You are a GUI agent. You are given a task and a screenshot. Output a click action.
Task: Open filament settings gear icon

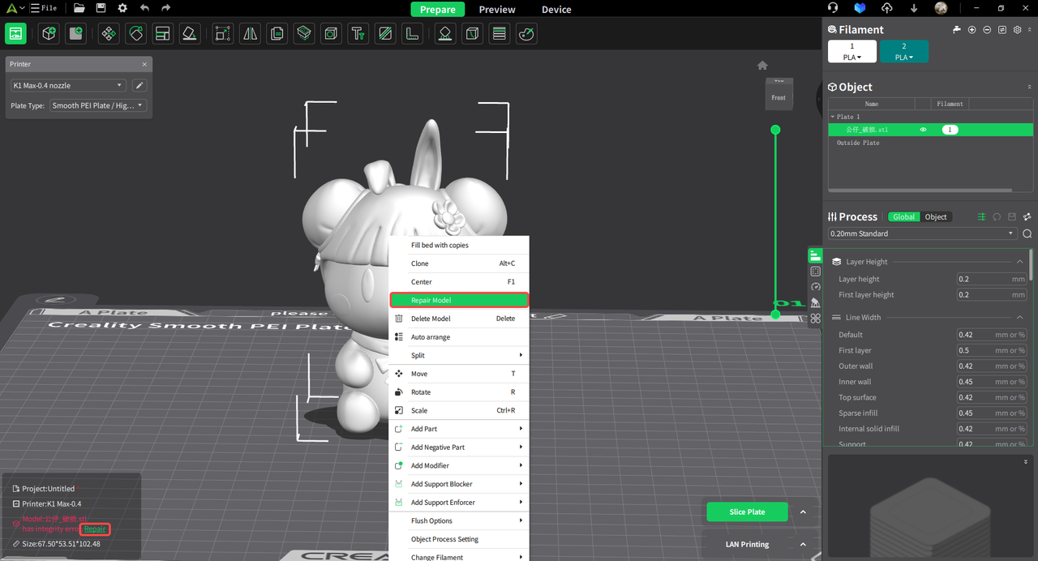1017,30
